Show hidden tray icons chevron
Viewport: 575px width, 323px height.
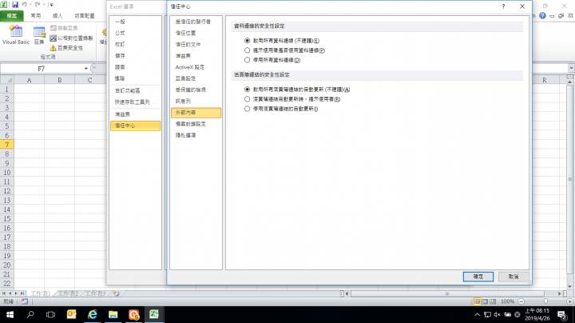(x=477, y=314)
